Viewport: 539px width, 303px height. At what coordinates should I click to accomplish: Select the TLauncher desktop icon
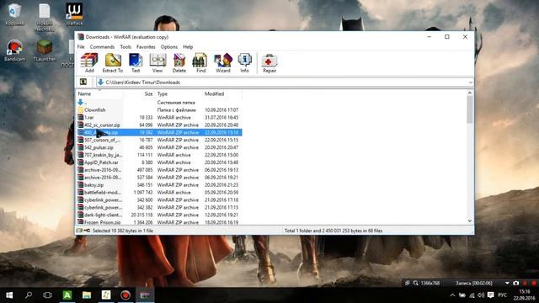[x=45, y=50]
